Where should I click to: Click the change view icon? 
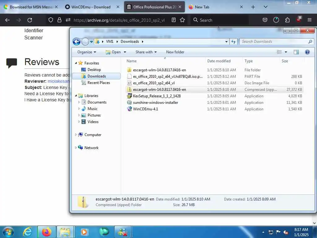click(x=279, y=52)
